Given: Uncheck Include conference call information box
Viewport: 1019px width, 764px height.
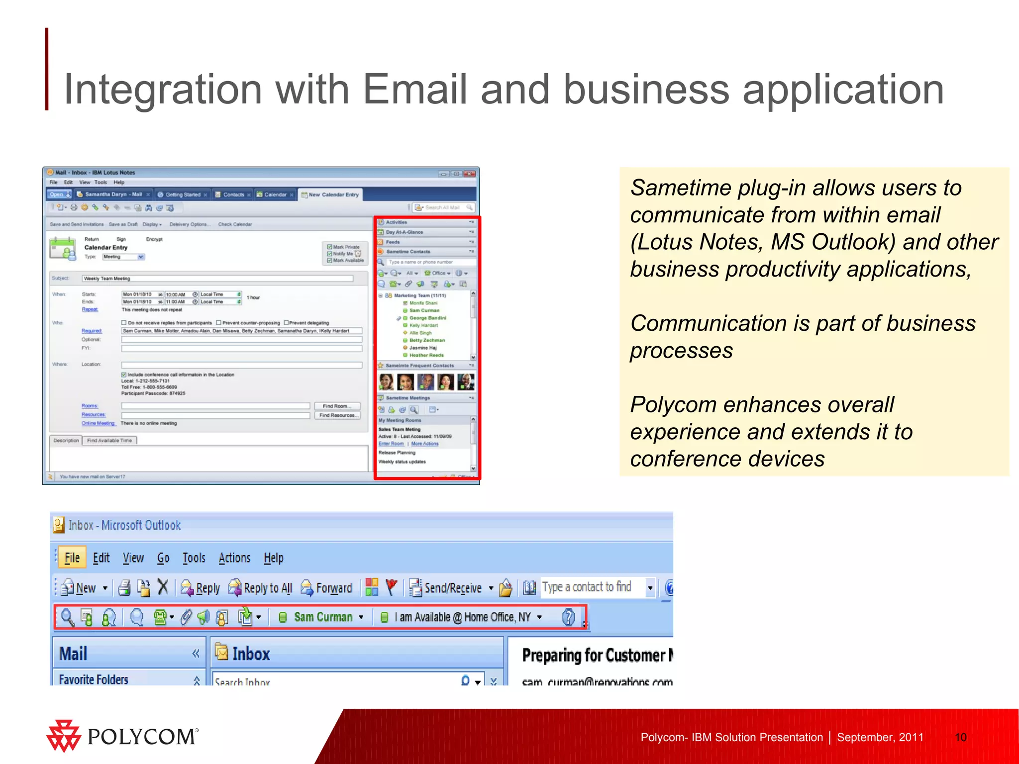Looking at the screenshot, I should coord(124,375).
